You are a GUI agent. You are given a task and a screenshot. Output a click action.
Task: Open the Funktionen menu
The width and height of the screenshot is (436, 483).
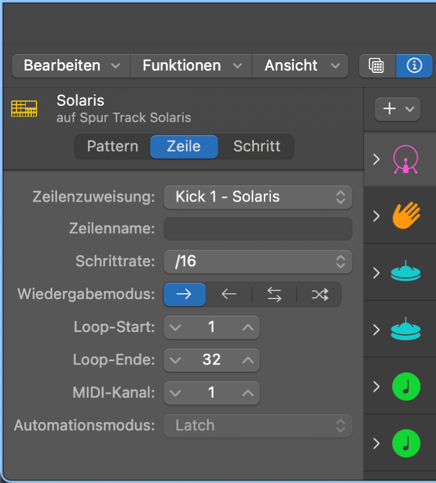coord(190,66)
